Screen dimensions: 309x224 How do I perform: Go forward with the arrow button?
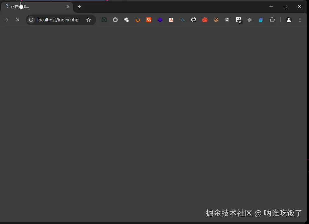[x=7, y=20]
